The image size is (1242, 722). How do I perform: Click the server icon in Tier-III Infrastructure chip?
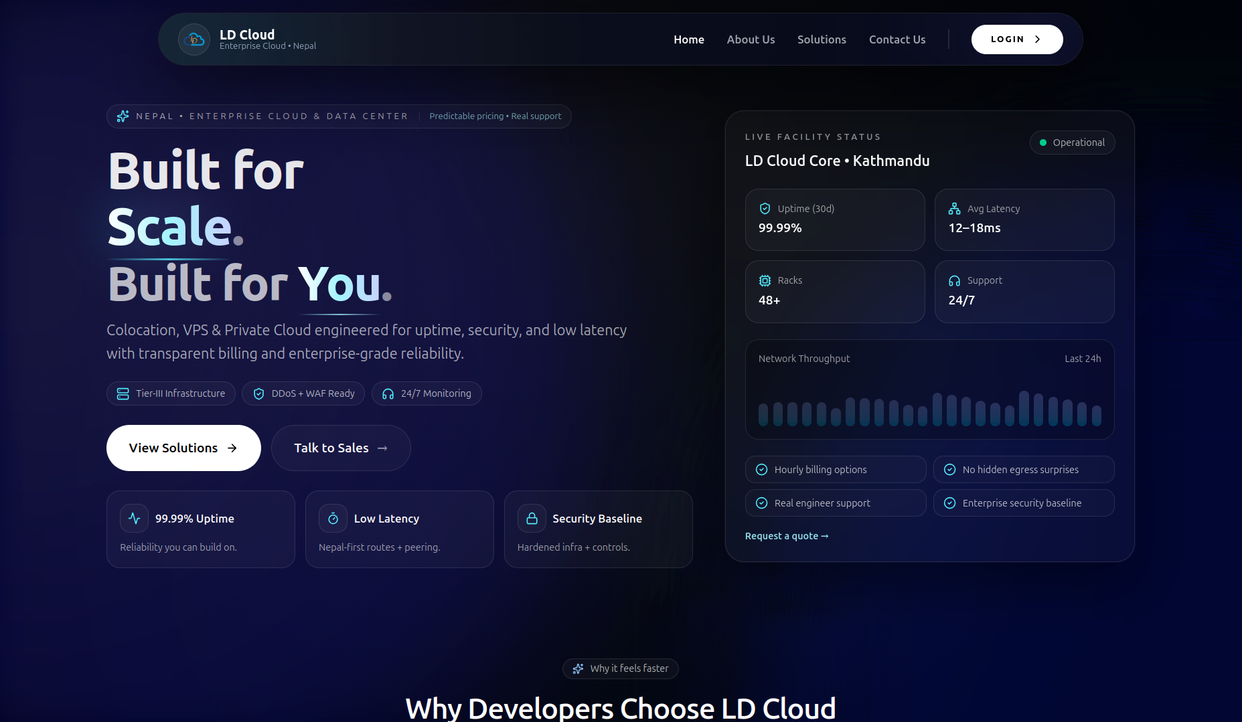tap(123, 393)
